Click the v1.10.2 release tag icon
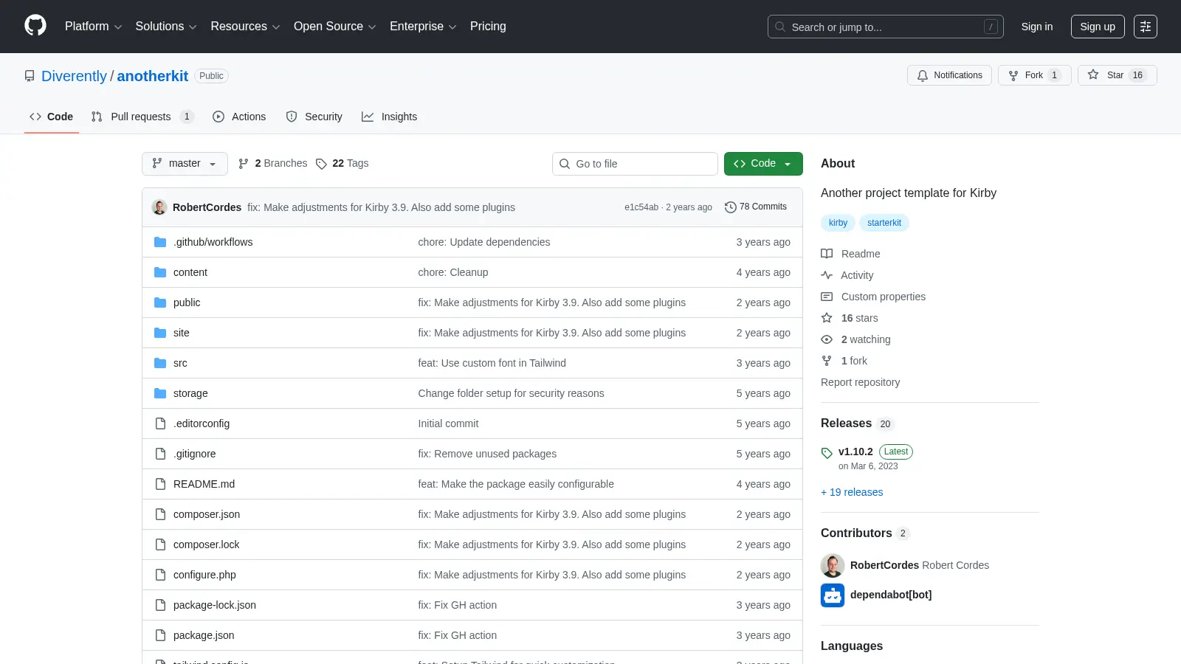 point(827,453)
